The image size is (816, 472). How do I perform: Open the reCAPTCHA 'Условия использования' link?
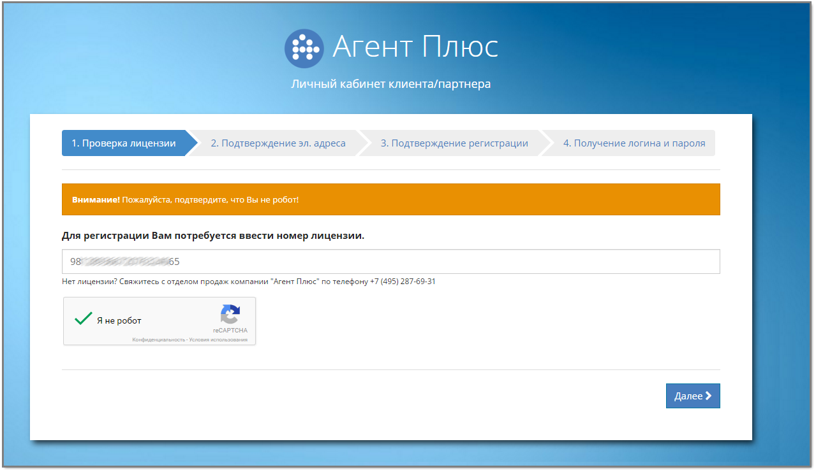pyautogui.click(x=218, y=340)
